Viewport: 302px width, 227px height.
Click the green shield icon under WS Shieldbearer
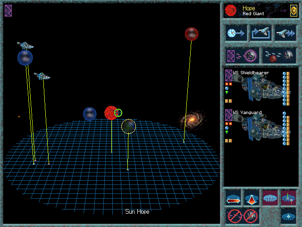pos(226,93)
